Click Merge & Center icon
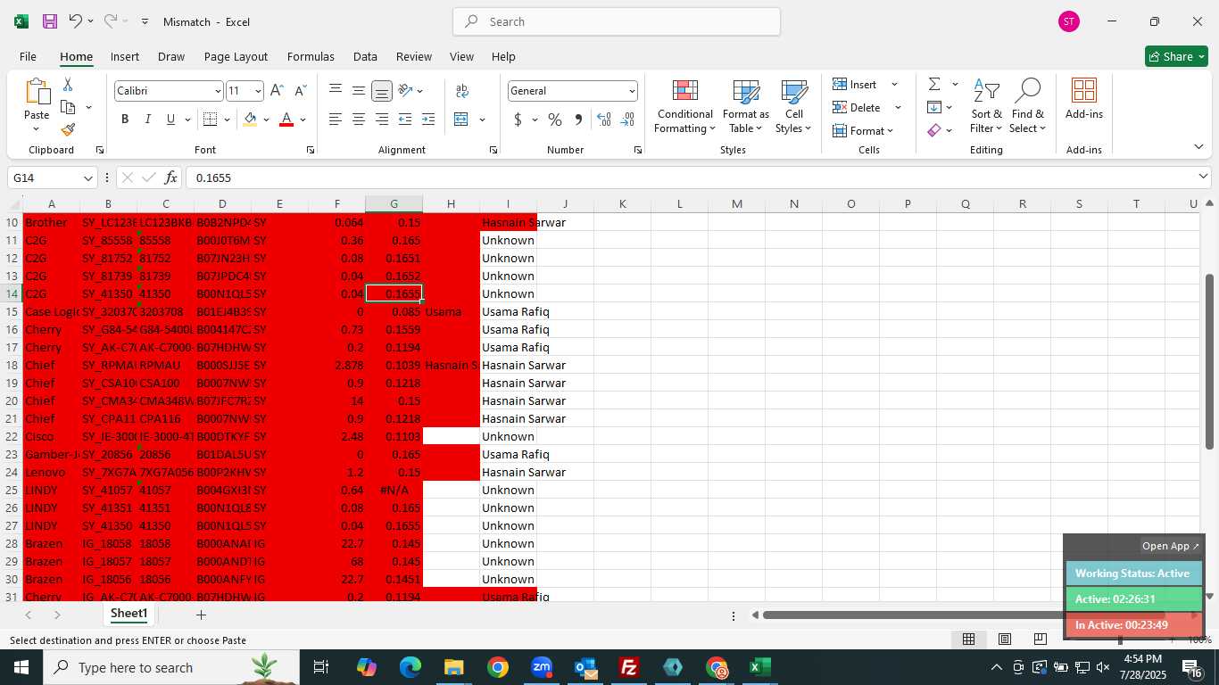 (x=461, y=120)
